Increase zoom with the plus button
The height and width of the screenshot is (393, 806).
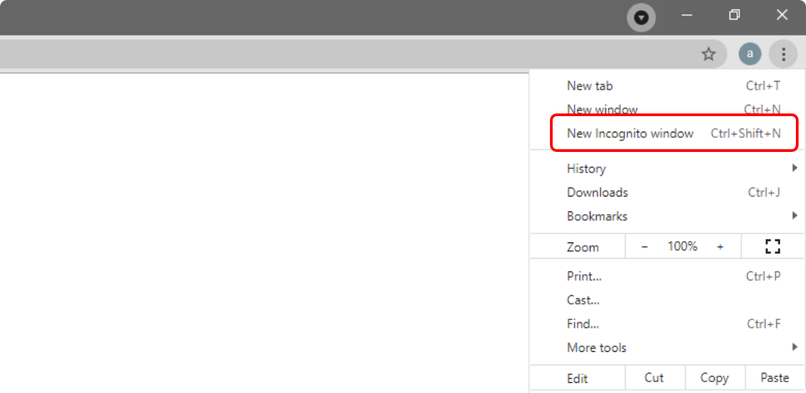(x=720, y=246)
